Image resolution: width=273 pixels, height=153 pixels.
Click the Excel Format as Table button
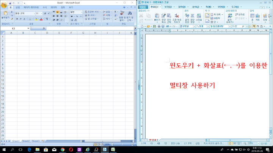pos(91,15)
